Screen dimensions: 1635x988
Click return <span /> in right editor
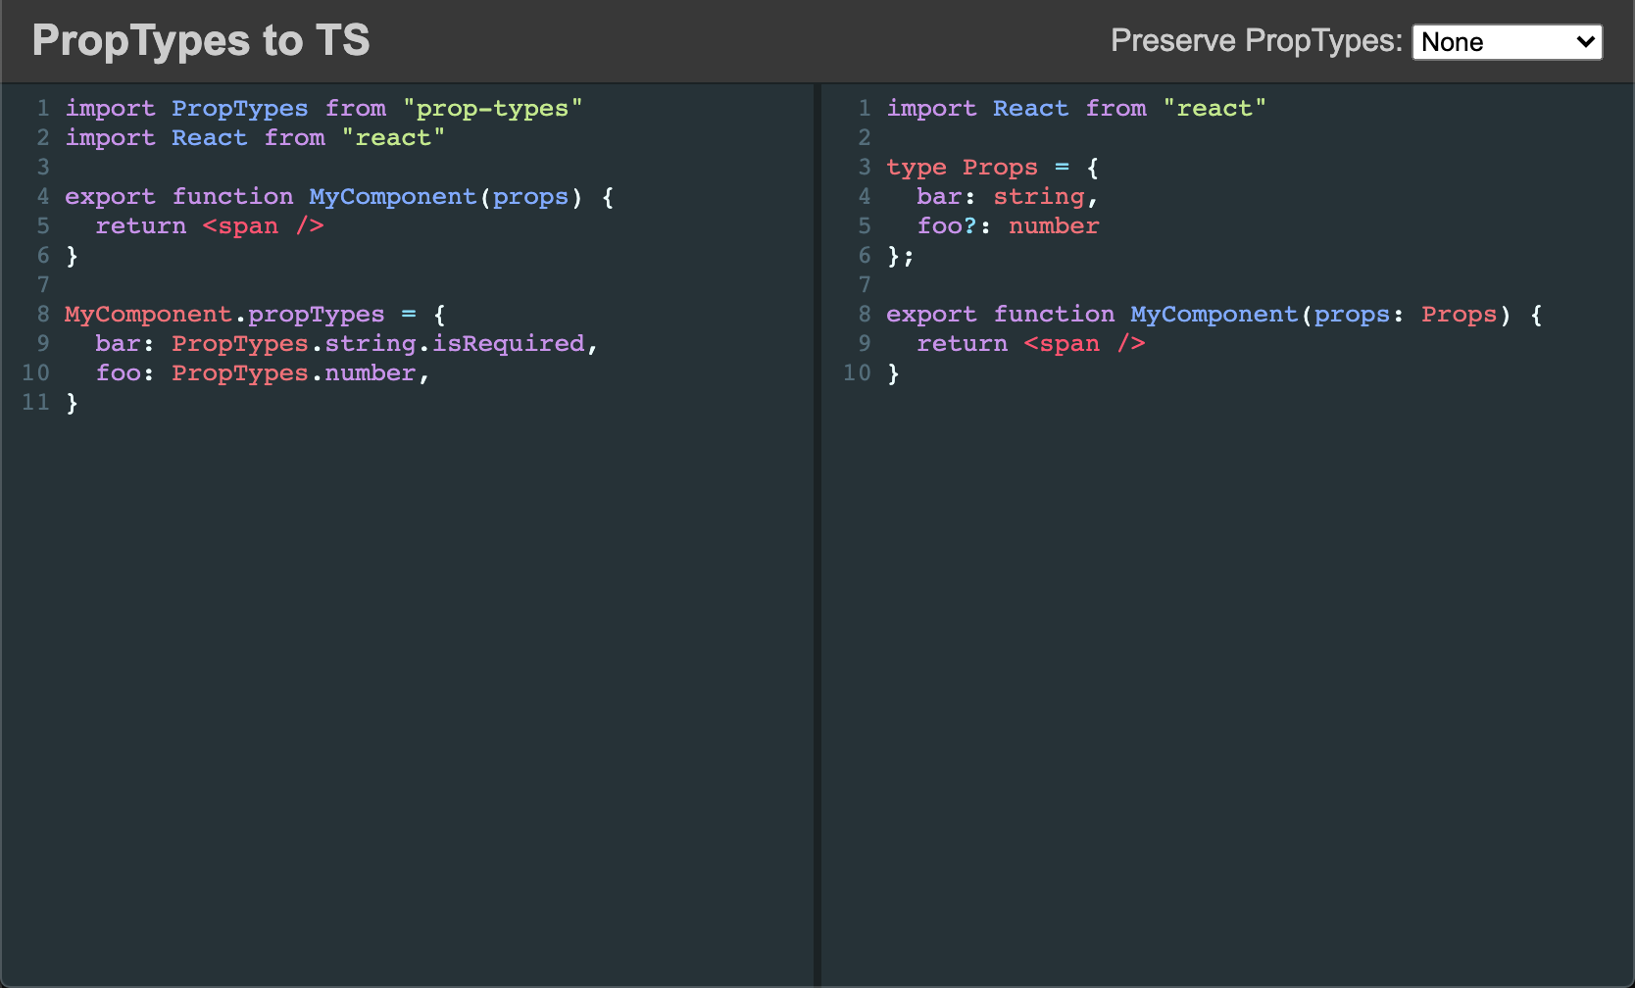[1031, 343]
